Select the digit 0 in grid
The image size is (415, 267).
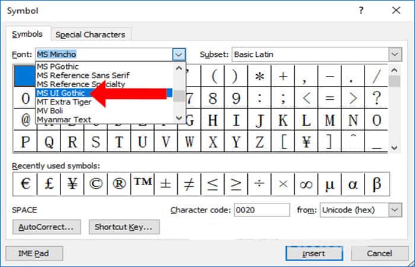click(x=25, y=98)
